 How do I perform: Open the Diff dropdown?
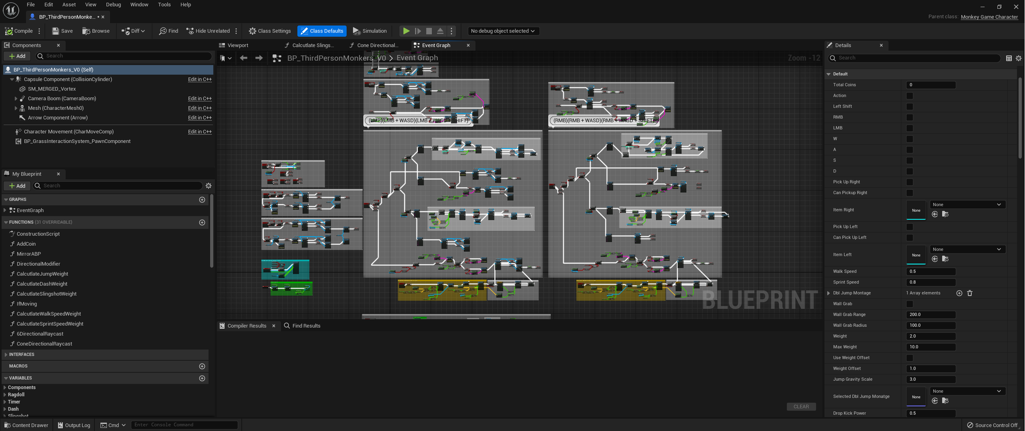click(x=133, y=31)
